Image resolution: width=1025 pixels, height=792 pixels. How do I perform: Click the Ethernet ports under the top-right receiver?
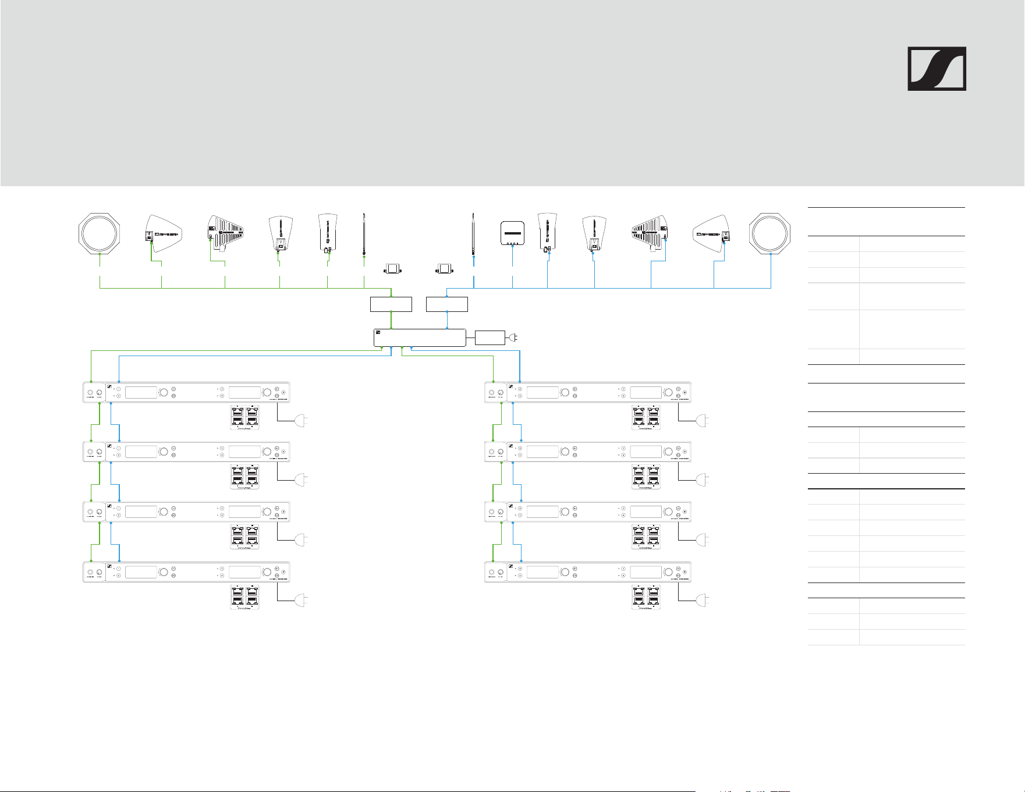tap(647, 417)
